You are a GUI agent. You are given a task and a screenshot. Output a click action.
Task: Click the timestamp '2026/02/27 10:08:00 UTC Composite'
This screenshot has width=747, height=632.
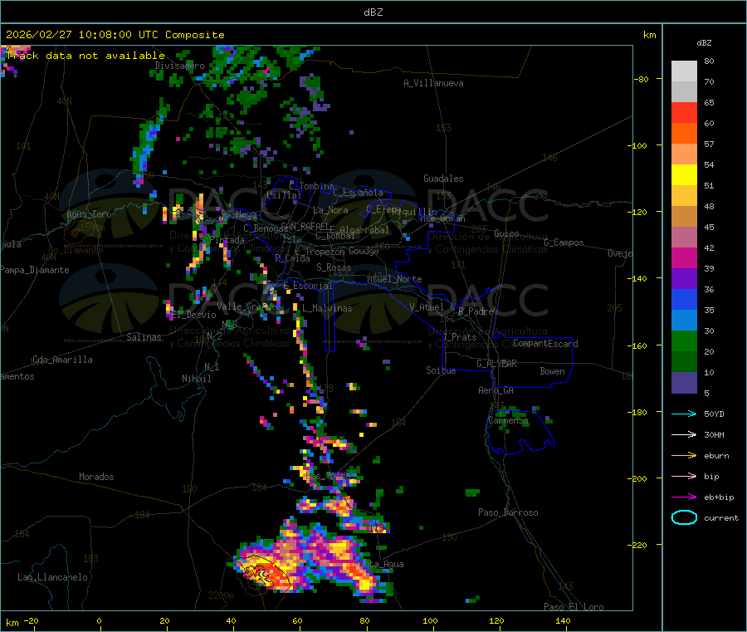click(115, 35)
